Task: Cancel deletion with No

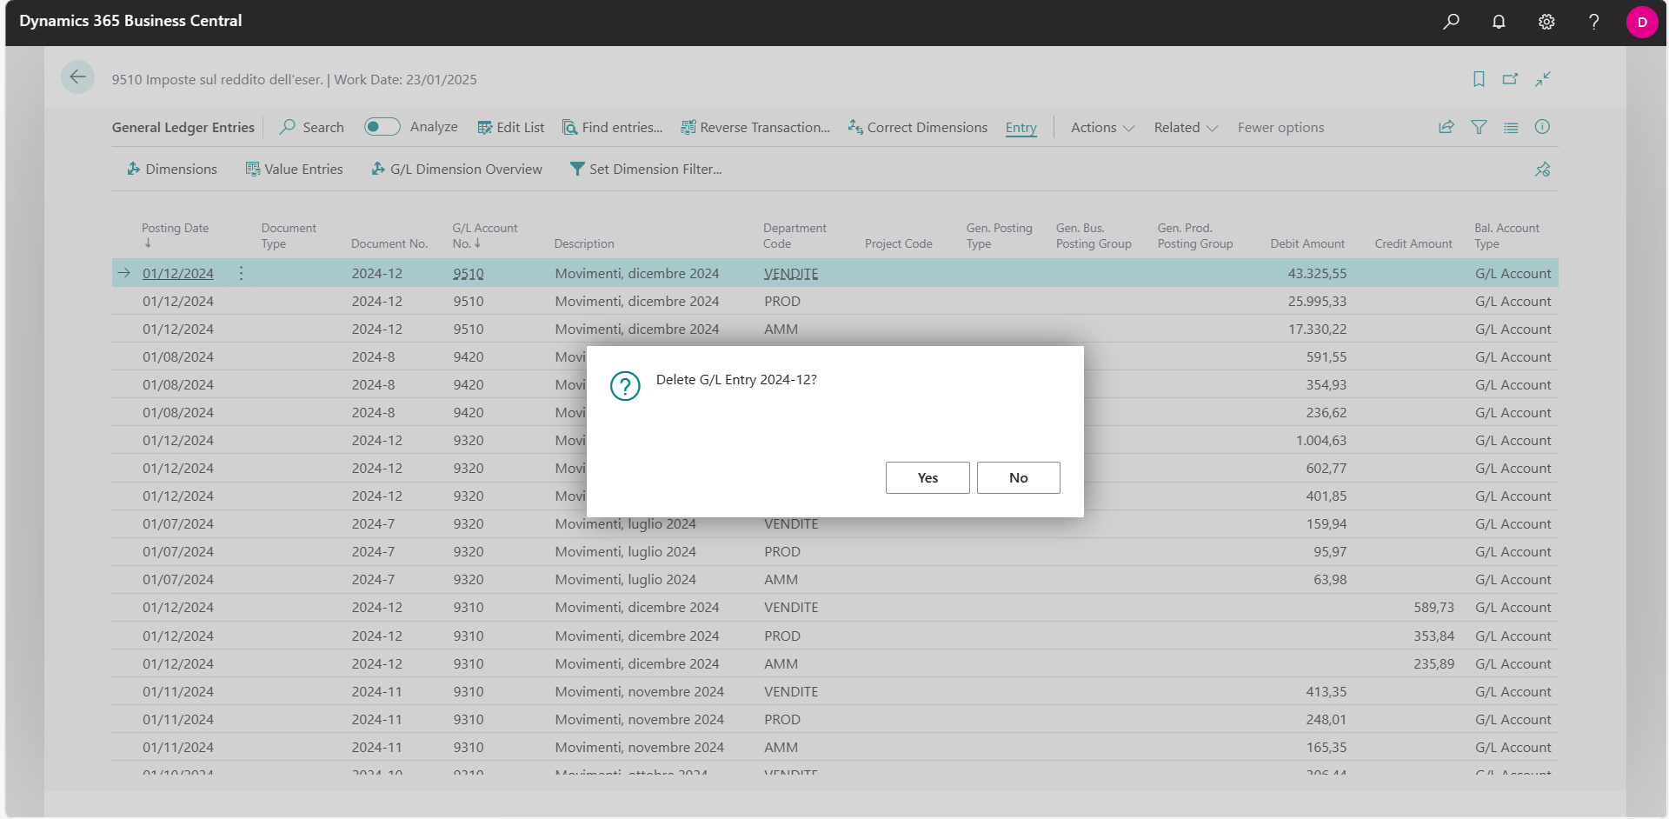Action: 1019,477
